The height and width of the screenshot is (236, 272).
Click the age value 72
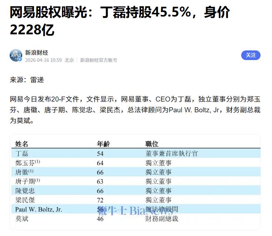100,200
